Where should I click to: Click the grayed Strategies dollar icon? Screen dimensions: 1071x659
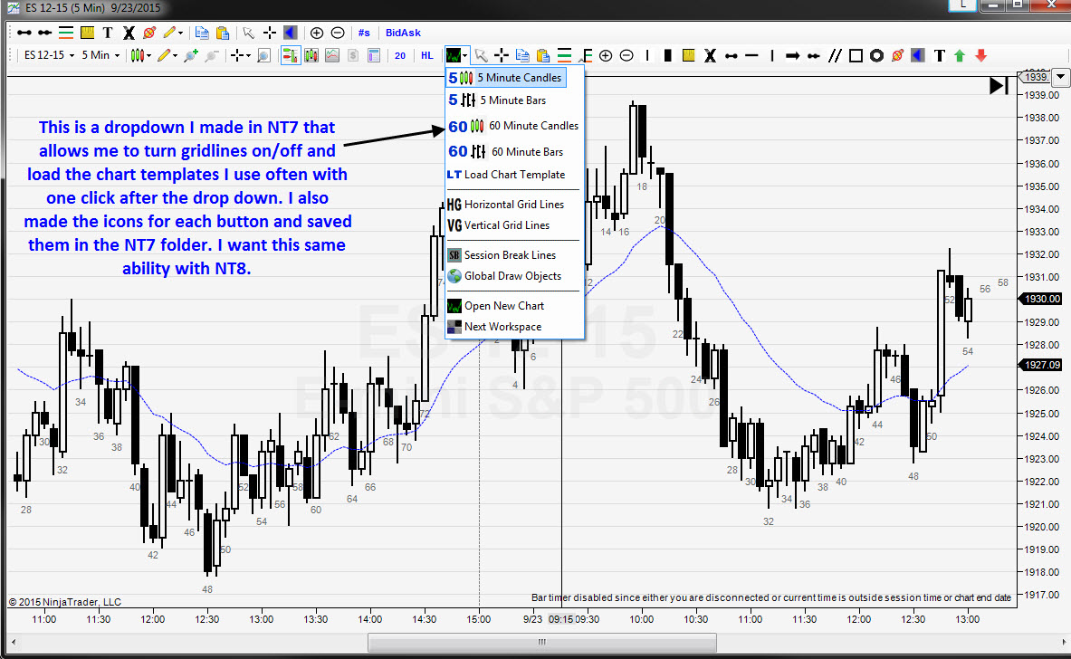[x=353, y=56]
